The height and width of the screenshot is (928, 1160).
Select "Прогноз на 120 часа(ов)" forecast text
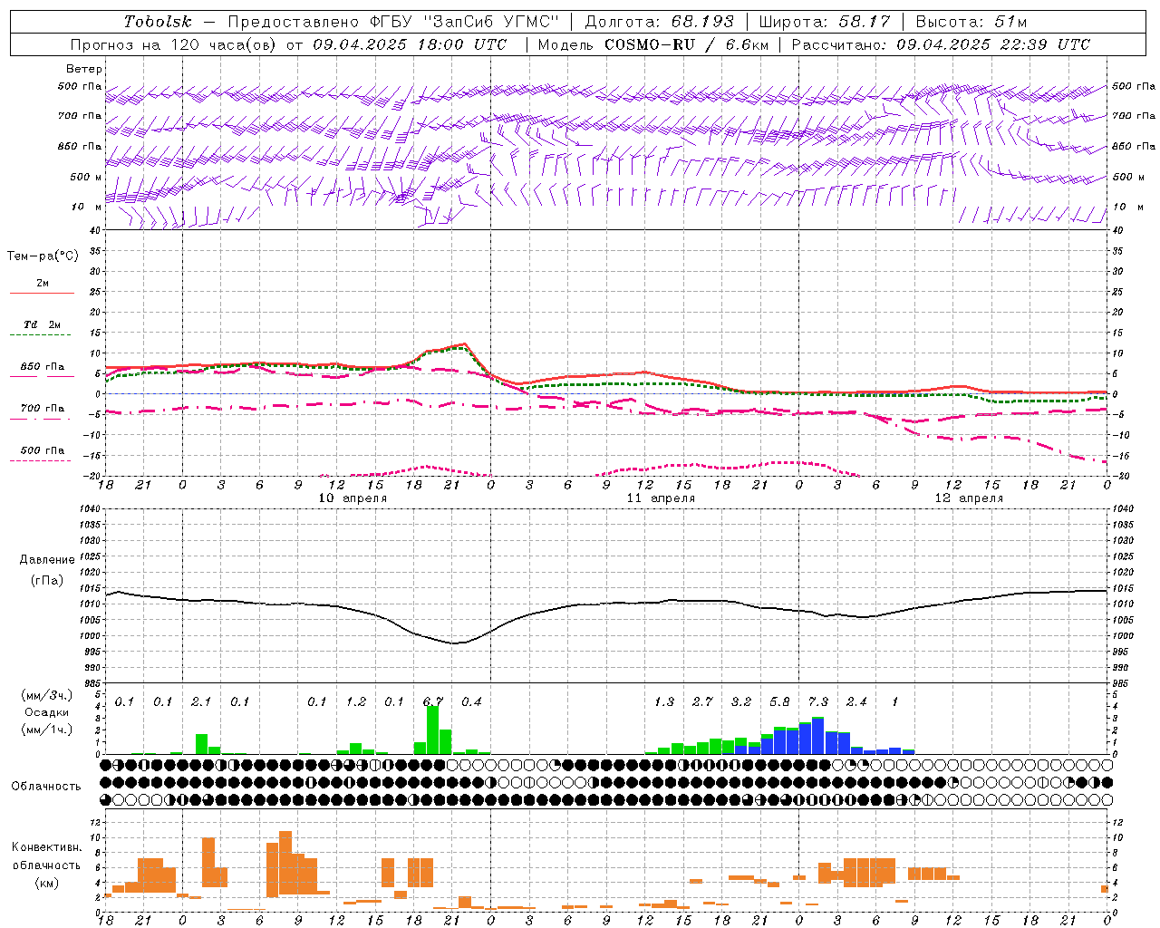(175, 44)
